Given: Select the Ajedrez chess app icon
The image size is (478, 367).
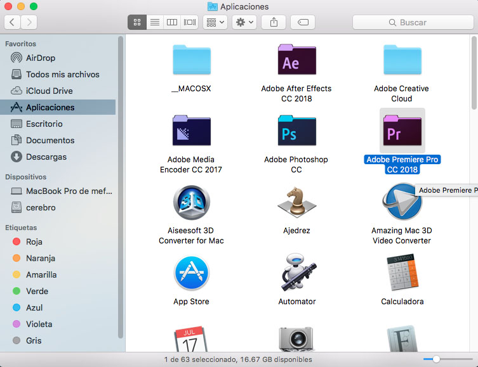Looking at the screenshot, I should click(296, 202).
